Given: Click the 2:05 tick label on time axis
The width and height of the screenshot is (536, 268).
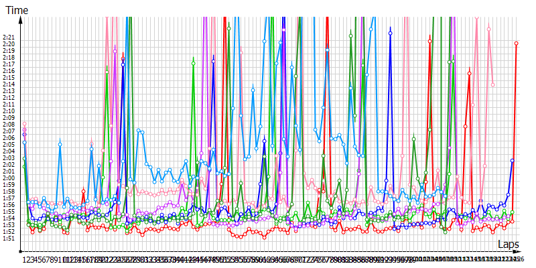Looking at the screenshot, I should [9, 144].
